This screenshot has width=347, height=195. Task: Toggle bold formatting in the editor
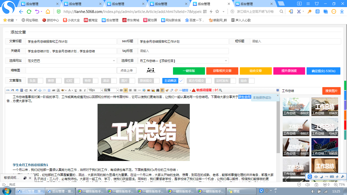coord(80,90)
